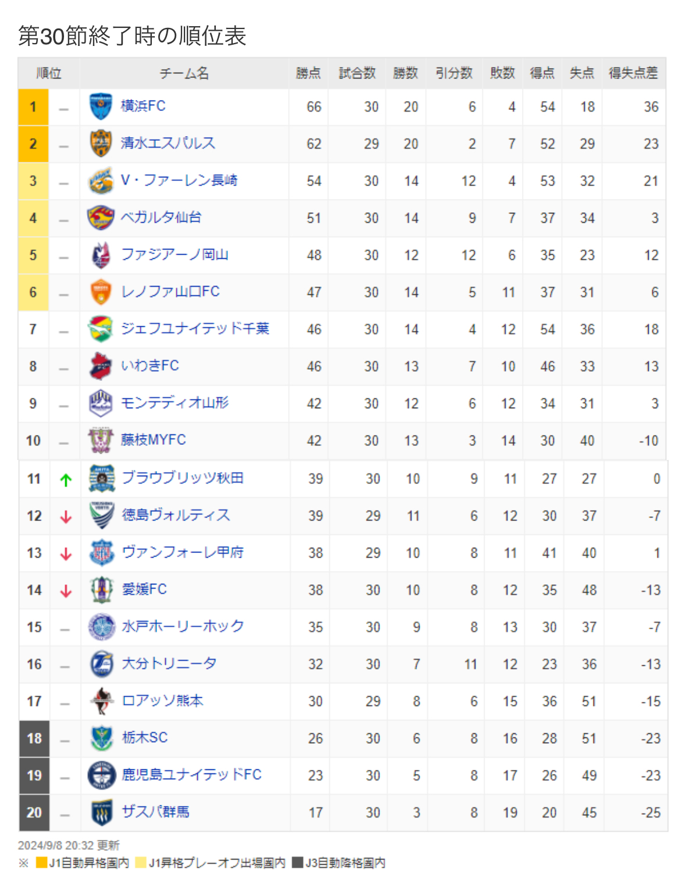This screenshot has height=881, width=686.
Task: Open the 横浜FC team link
Action: click(x=143, y=106)
